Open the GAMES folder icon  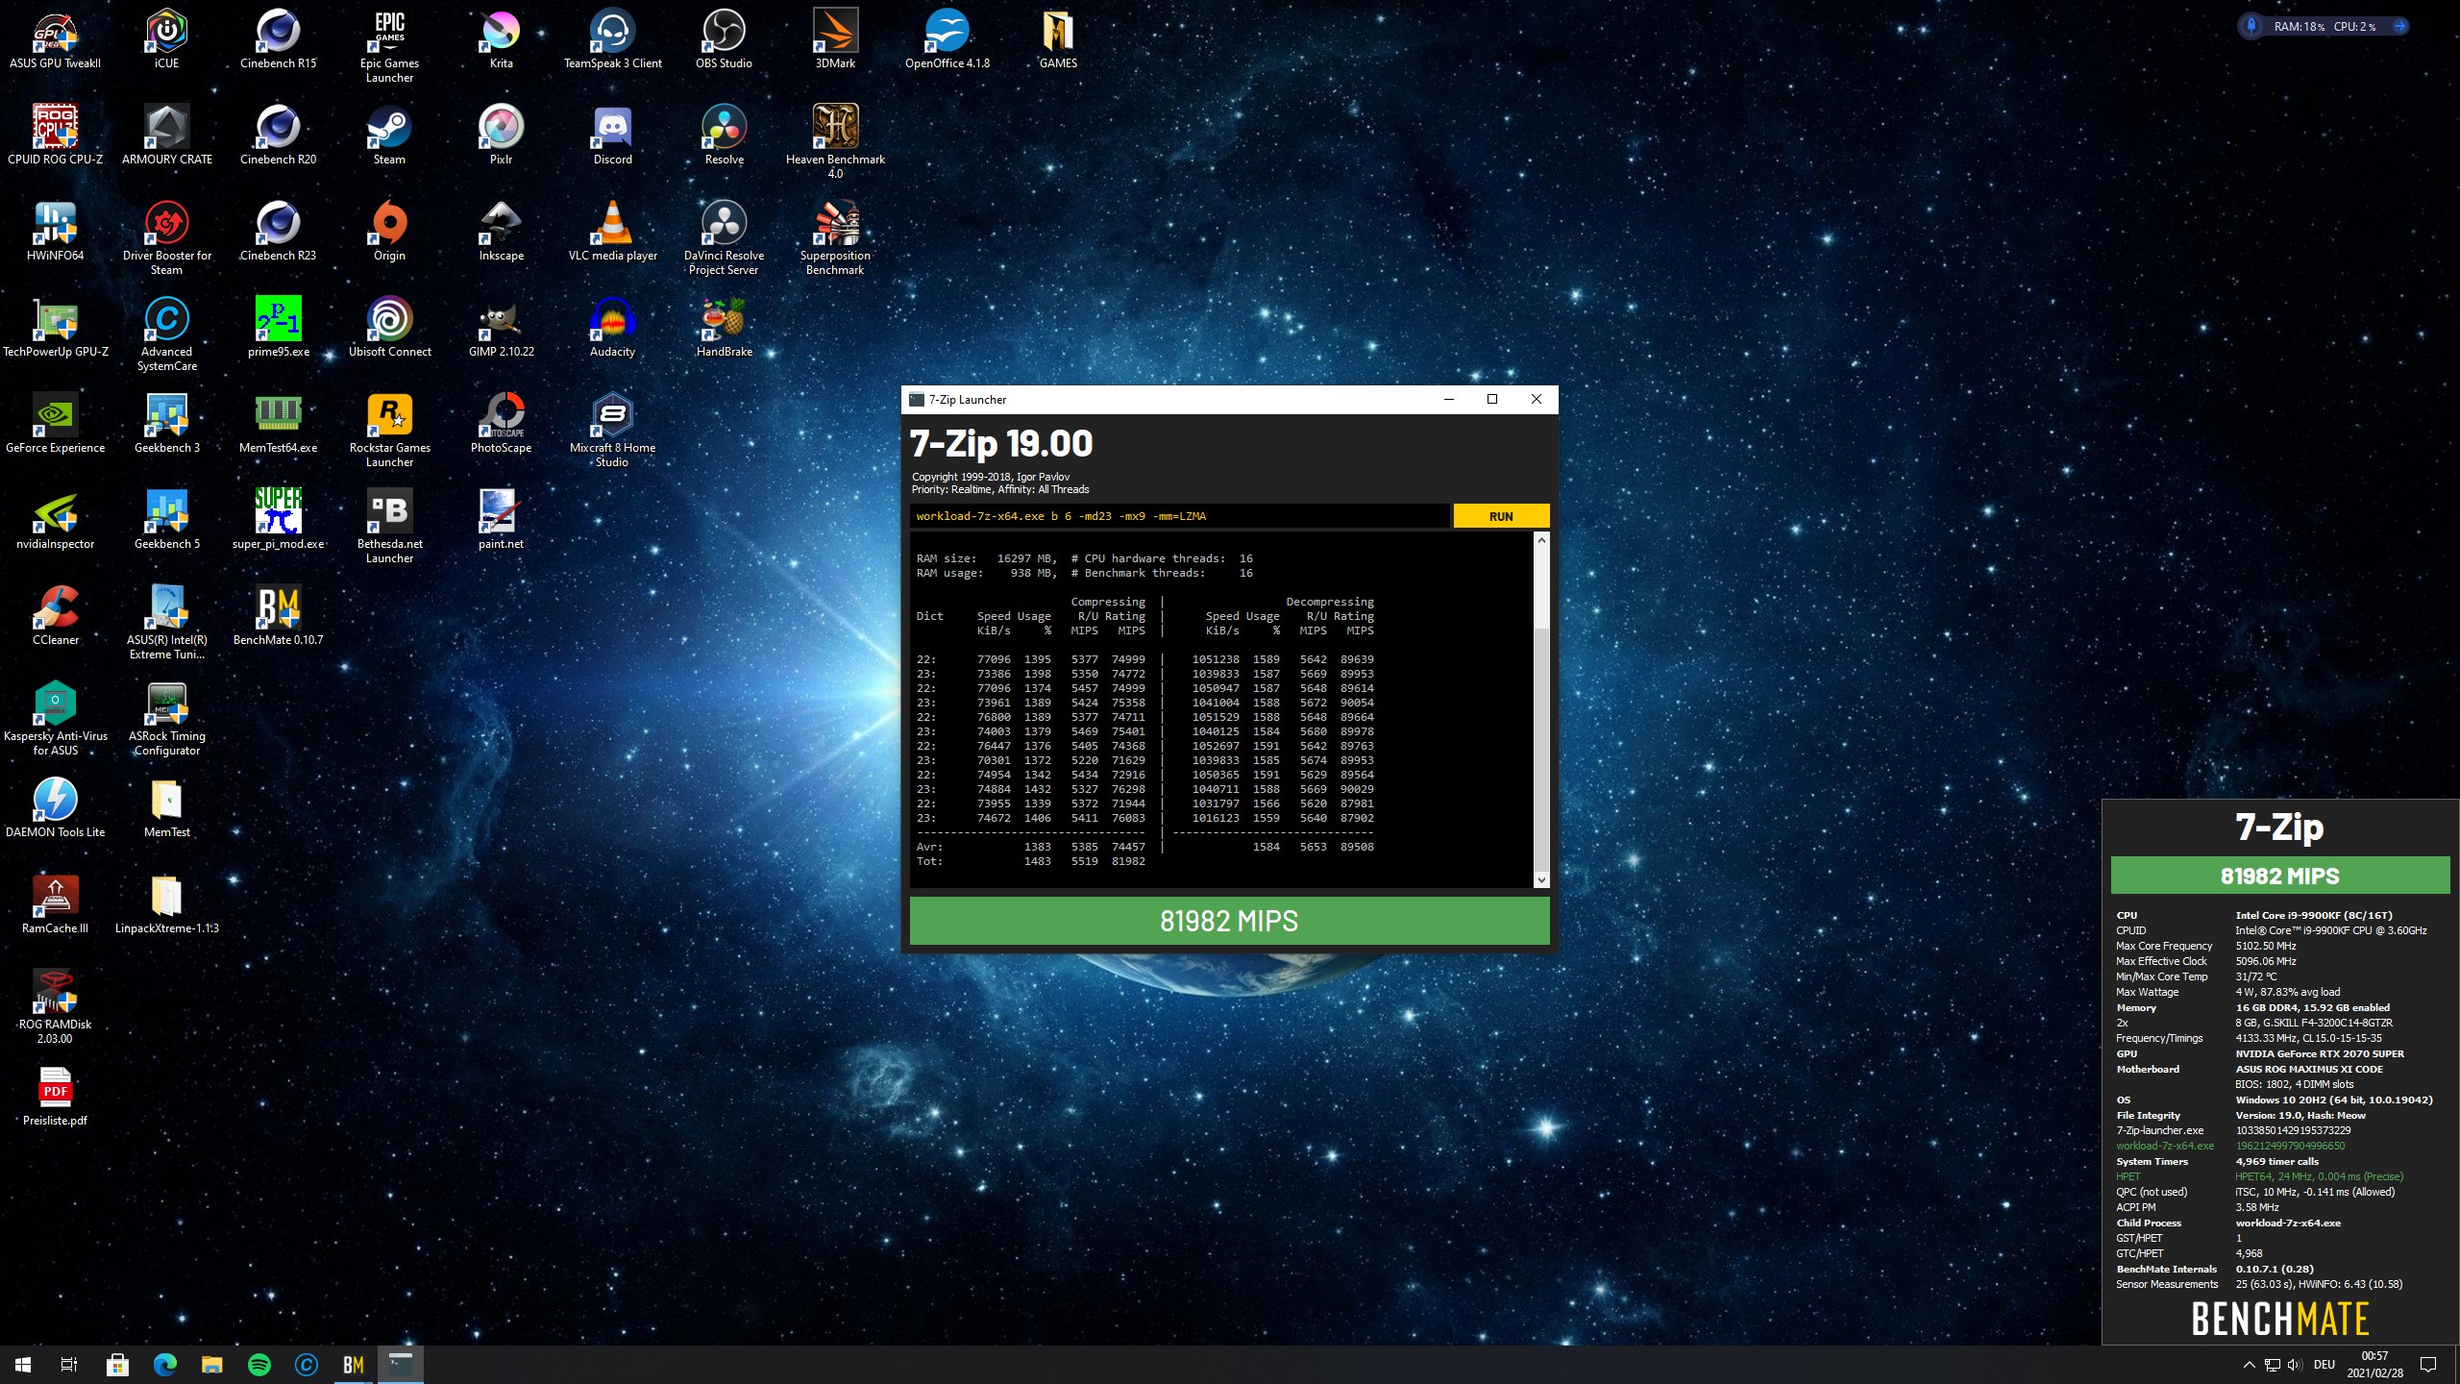click(1058, 40)
